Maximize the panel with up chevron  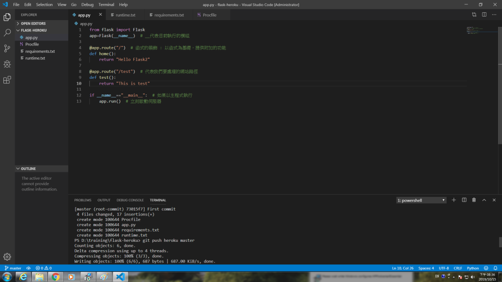(484, 200)
